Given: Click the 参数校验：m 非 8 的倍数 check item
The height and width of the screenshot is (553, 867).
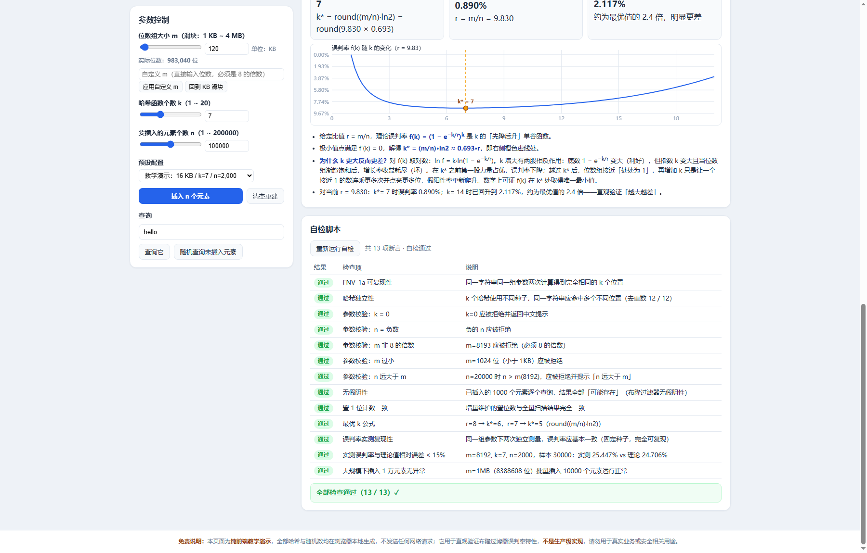Looking at the screenshot, I should tap(379, 345).
